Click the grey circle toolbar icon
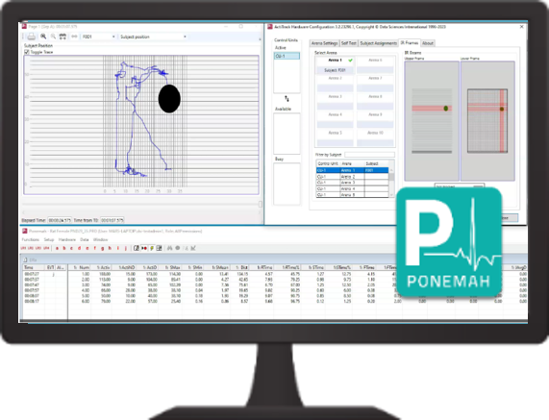This screenshot has width=549, height=420. 178,248
